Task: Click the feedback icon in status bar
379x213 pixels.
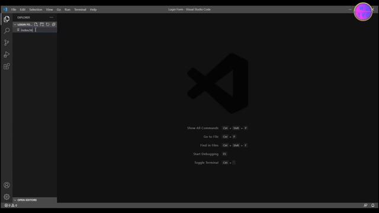Action: coord(365,205)
